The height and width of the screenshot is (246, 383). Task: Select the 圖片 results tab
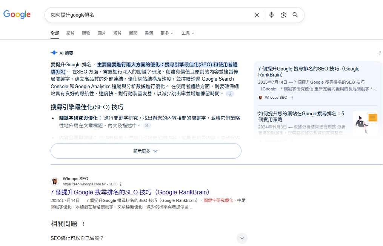click(102, 33)
